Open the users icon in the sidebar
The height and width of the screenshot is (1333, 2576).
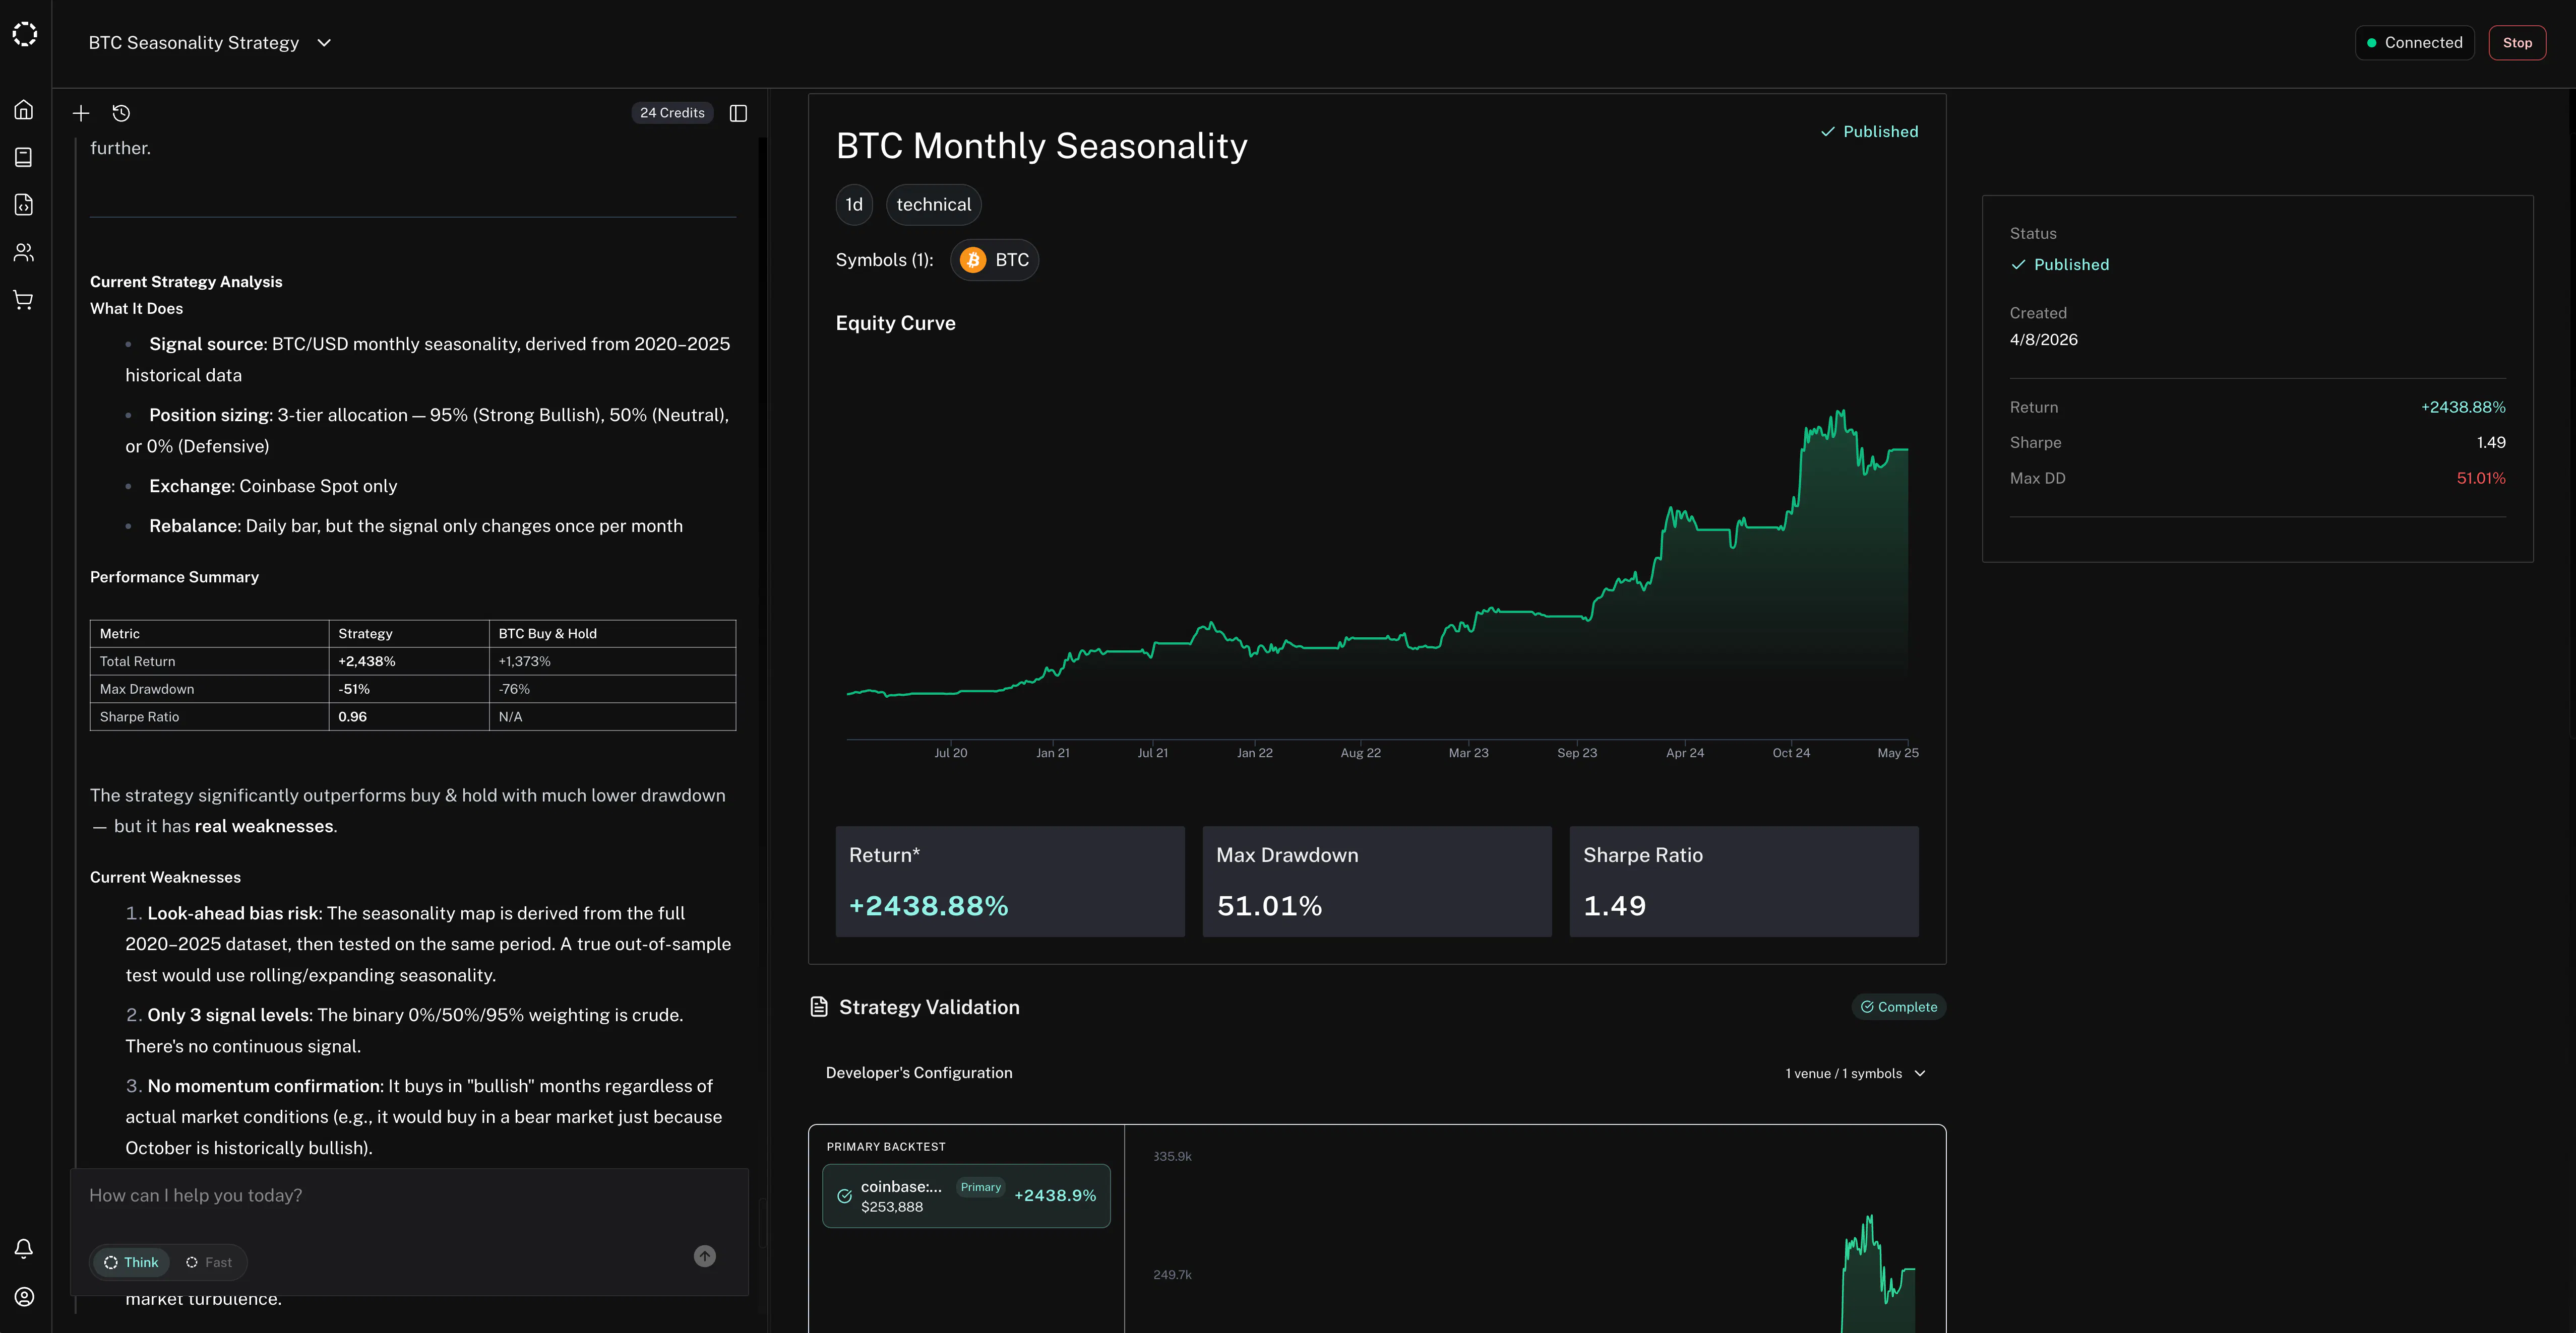tap(24, 252)
